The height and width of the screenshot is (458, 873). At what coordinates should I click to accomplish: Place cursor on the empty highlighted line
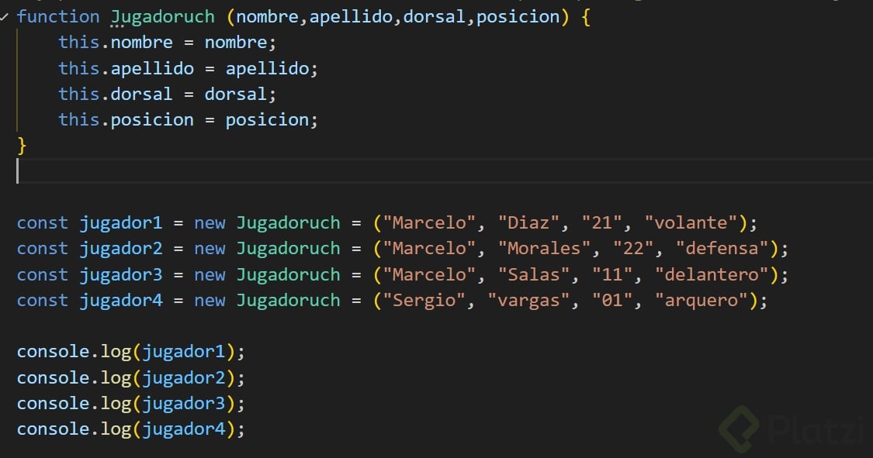(445, 170)
